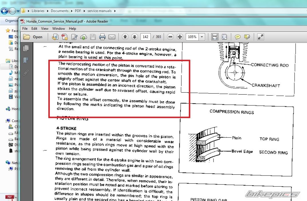This screenshot has height=201, width=307.
Task: Show attachments paperclip panel in sidebar
Action: coord(26,73)
